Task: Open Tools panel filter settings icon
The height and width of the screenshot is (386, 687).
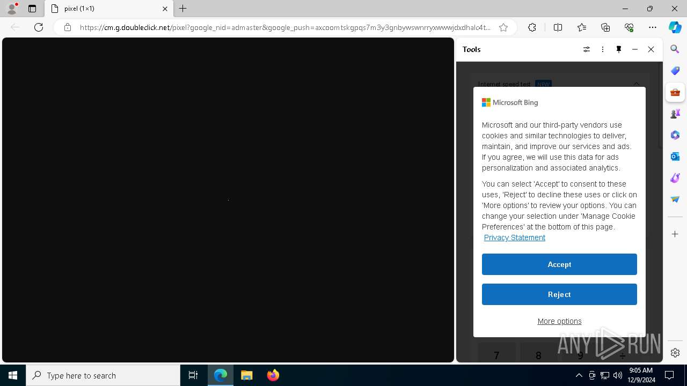Action: [x=587, y=49]
